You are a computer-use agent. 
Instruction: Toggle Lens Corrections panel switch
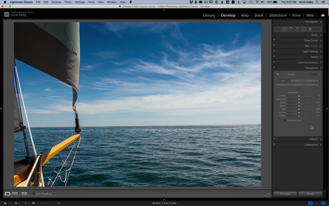point(274,62)
